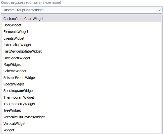Choose the FastDeviceUpdateWidget entry
The height and width of the screenshot is (134, 163).
22,51
